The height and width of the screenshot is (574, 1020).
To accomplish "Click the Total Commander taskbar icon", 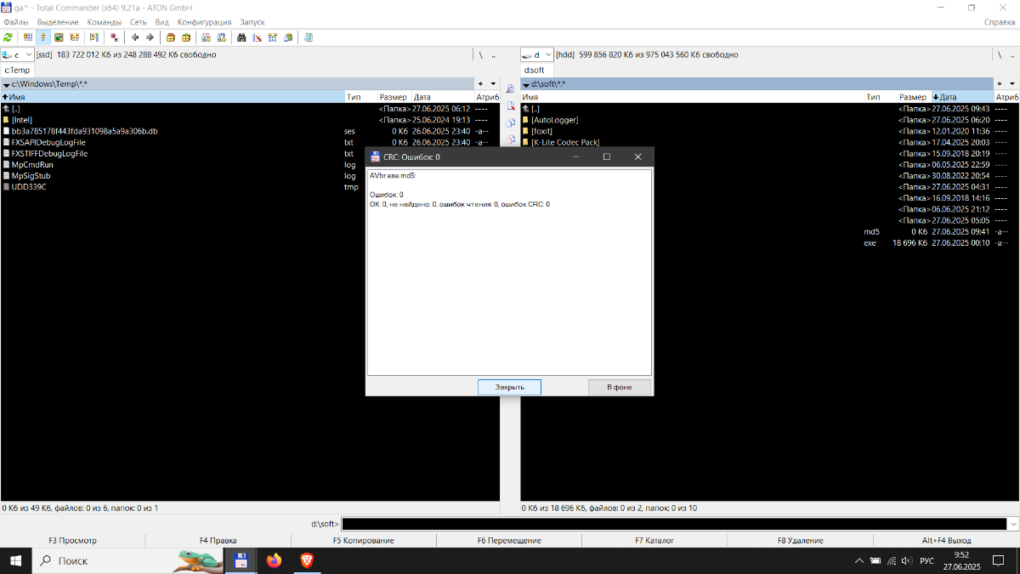I will coord(241,560).
